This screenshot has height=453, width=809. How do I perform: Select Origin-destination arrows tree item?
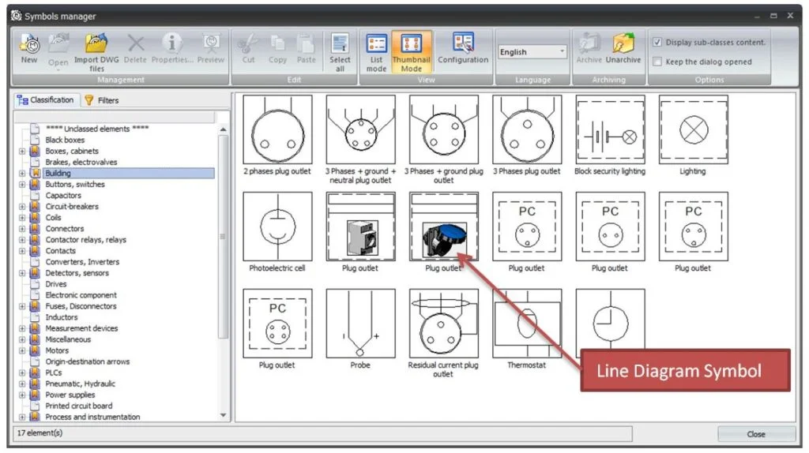[x=87, y=361]
